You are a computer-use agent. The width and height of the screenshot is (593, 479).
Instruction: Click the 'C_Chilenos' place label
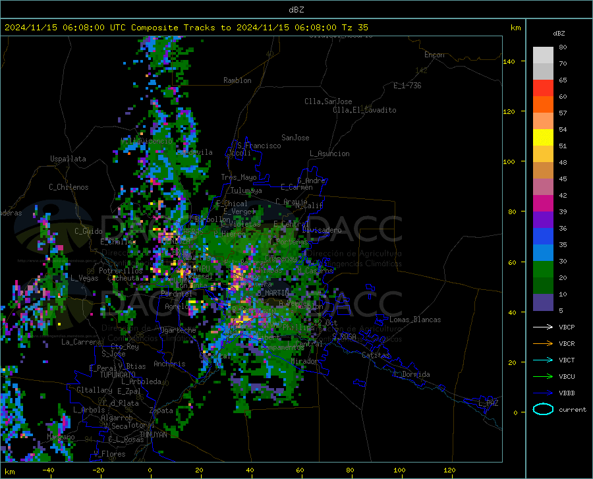[x=69, y=187]
